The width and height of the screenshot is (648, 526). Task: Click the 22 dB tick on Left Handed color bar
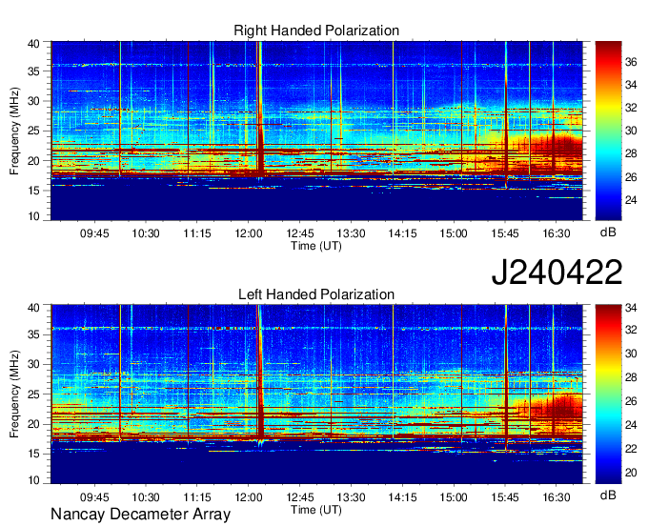point(631,449)
